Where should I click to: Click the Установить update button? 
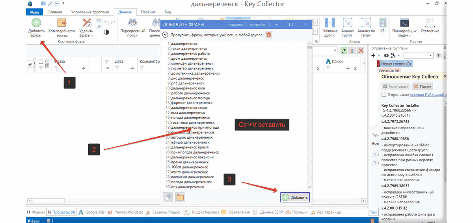pos(395,86)
